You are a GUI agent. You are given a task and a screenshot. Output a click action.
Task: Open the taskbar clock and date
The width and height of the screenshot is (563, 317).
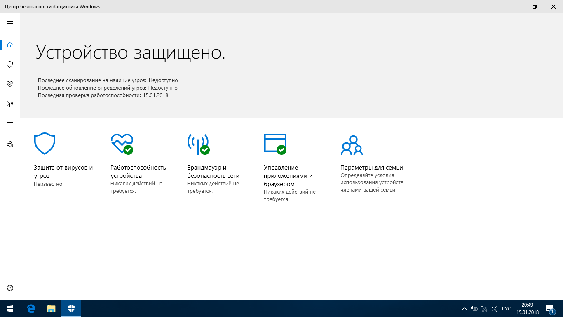point(528,309)
